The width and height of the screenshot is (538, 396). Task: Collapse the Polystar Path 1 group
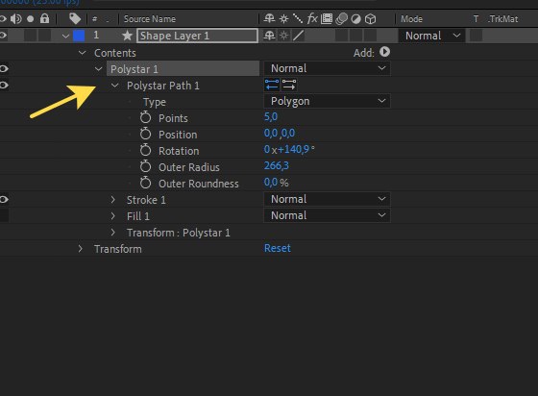pyautogui.click(x=115, y=86)
